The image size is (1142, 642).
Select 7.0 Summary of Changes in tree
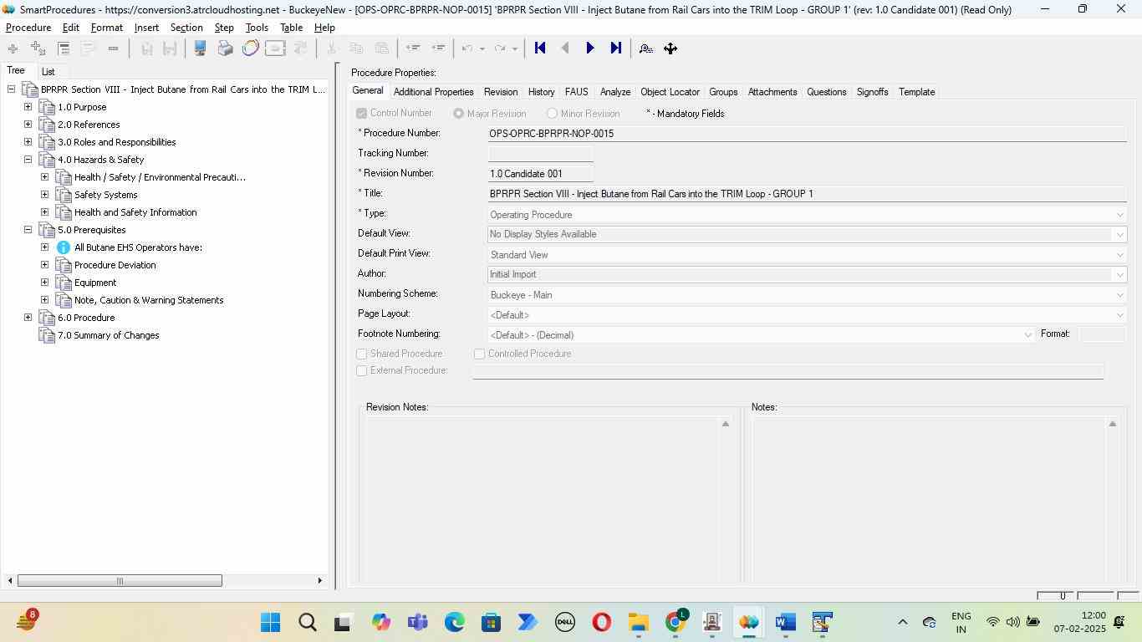point(108,335)
